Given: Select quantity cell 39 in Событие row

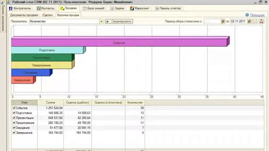Looking at the screenshot, I should (x=135, y=108).
